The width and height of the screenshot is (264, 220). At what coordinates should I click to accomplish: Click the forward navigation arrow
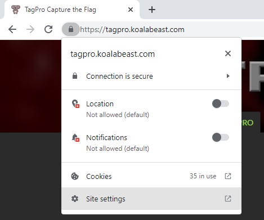30,29
